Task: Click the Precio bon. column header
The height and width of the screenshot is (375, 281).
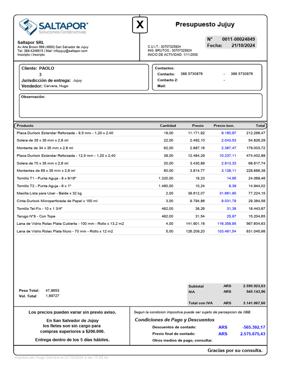Action: (224, 126)
